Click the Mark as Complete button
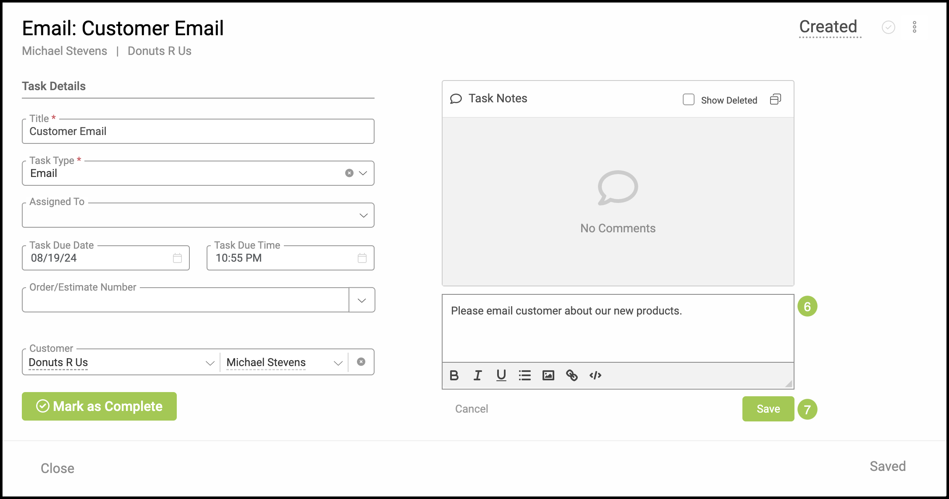The height and width of the screenshot is (499, 949). pyautogui.click(x=99, y=406)
